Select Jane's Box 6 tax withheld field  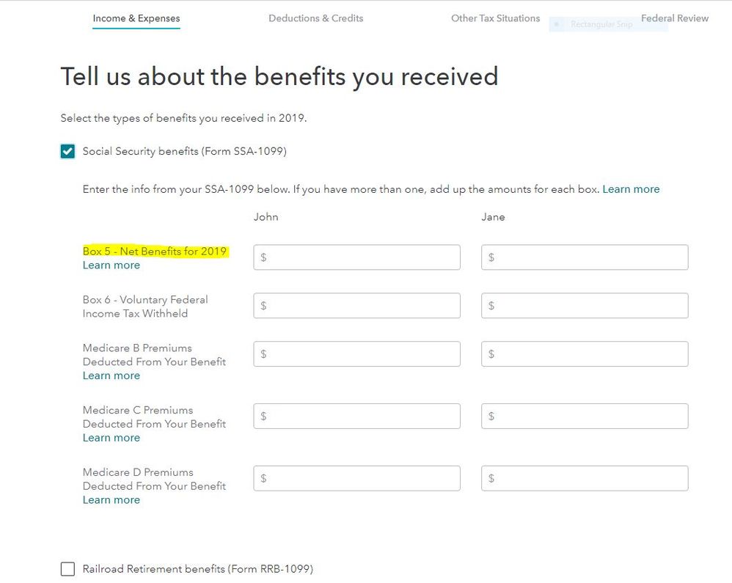coord(585,306)
